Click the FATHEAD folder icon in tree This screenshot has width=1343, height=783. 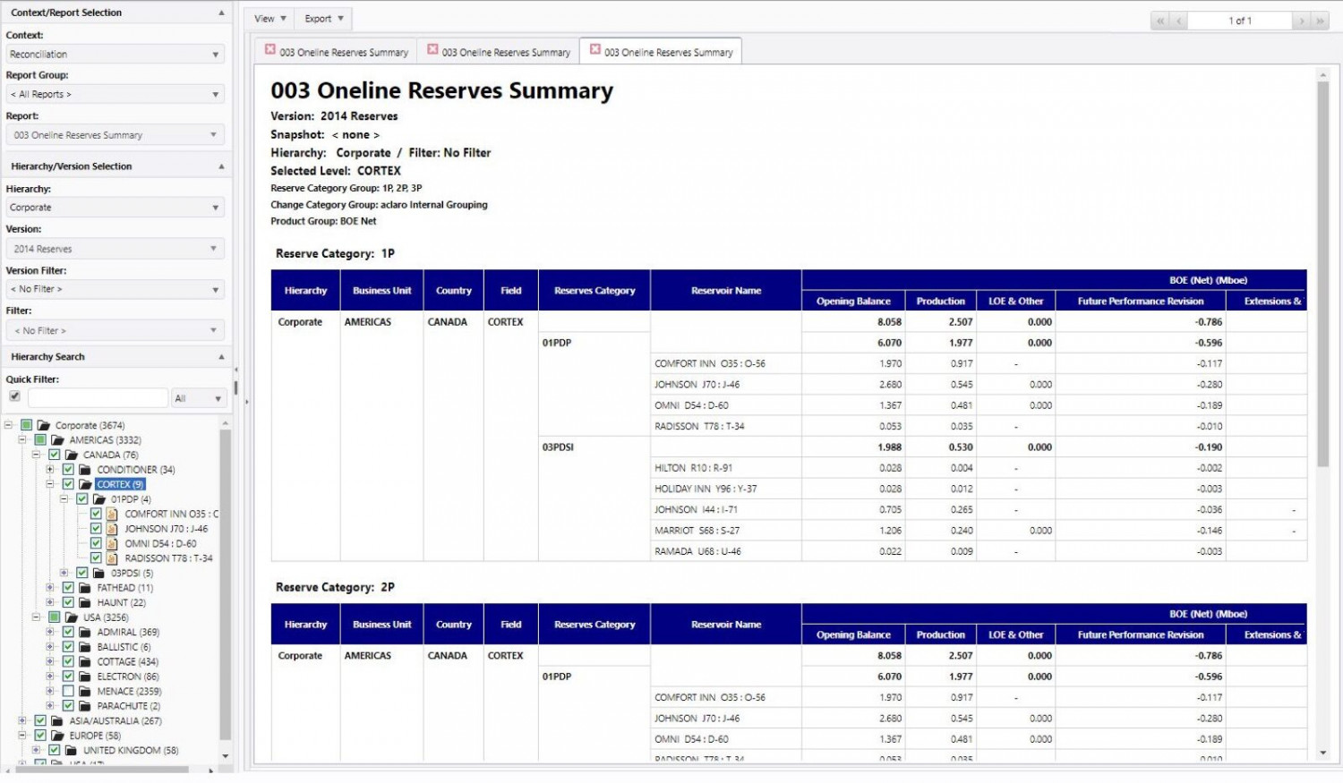pos(84,588)
